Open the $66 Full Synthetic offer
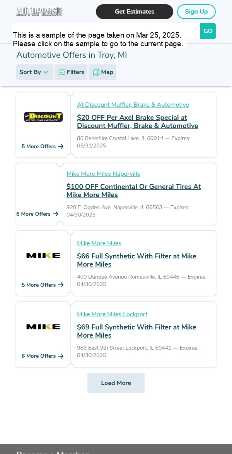This screenshot has height=454, width=232. (x=136, y=260)
